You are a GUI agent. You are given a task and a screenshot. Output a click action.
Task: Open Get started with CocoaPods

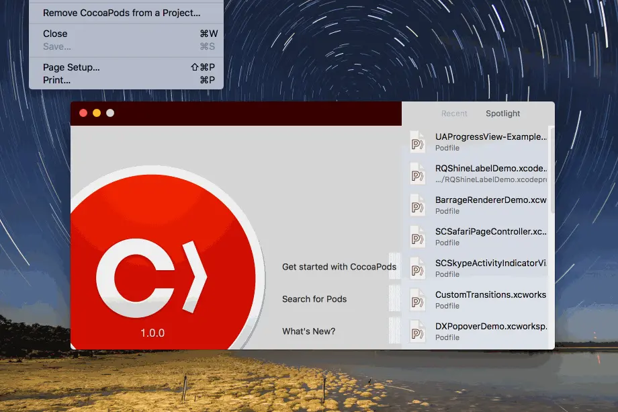[339, 267]
